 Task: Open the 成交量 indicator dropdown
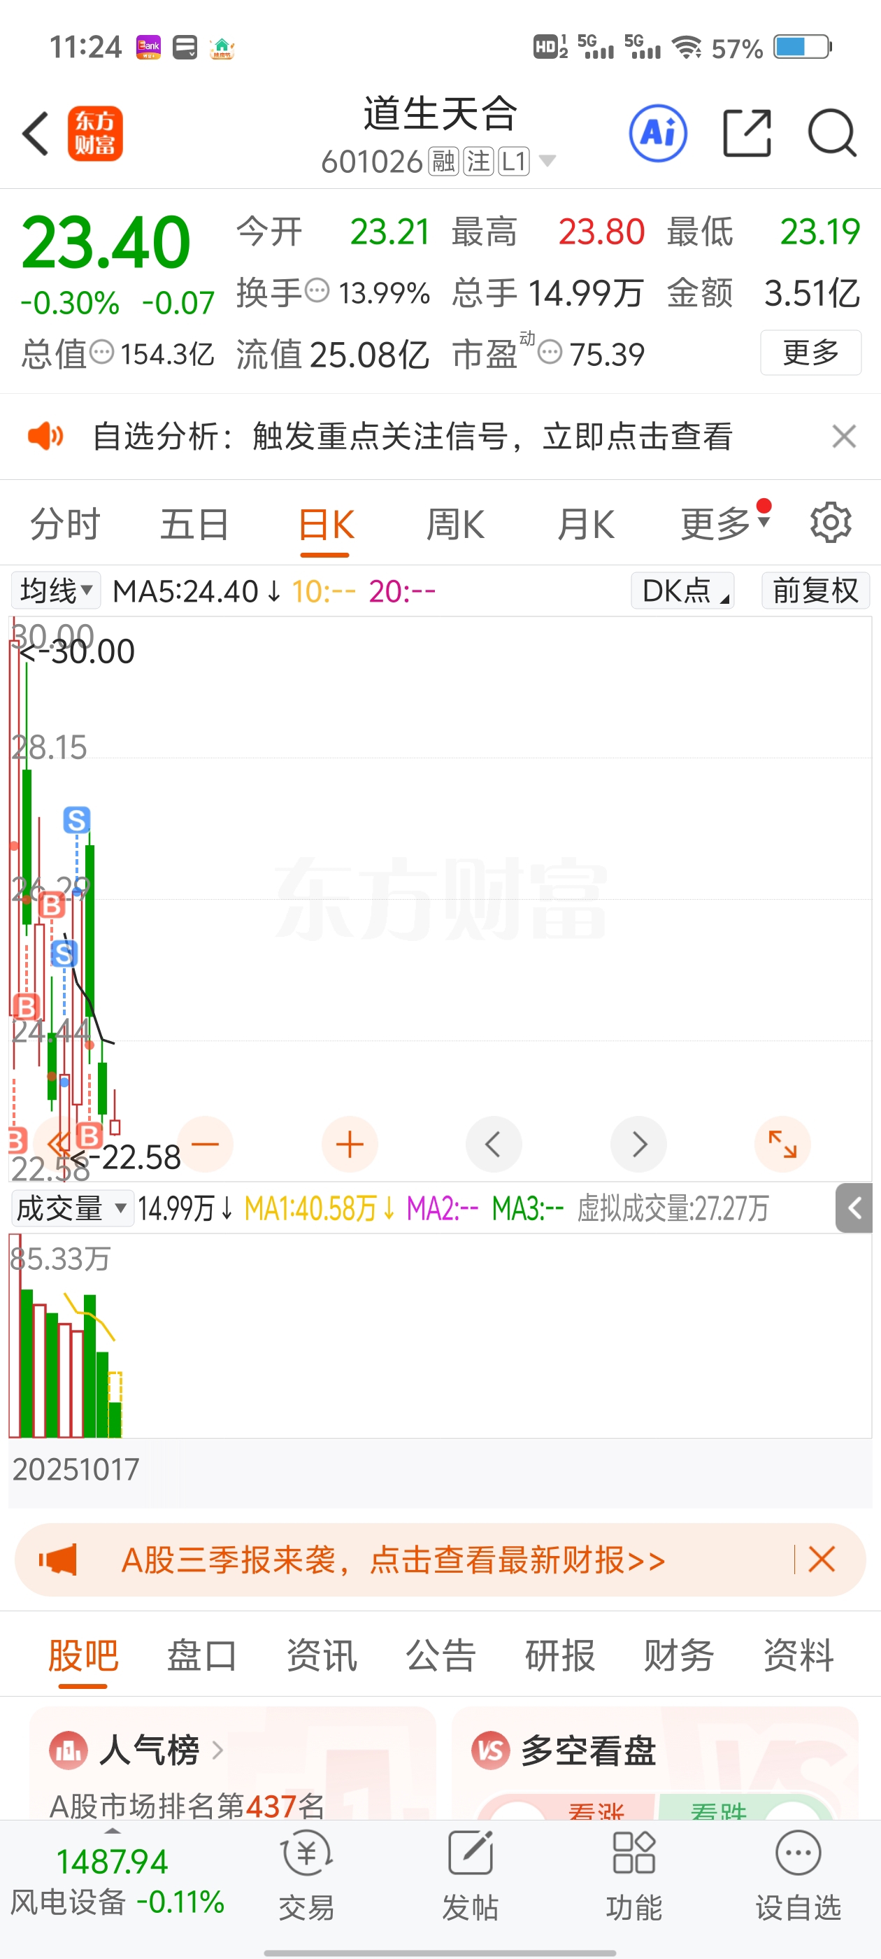pos(72,1208)
